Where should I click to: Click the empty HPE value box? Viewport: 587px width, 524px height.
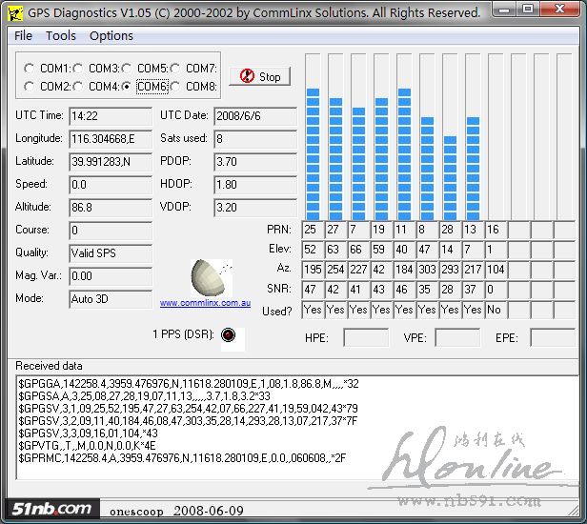click(x=366, y=338)
